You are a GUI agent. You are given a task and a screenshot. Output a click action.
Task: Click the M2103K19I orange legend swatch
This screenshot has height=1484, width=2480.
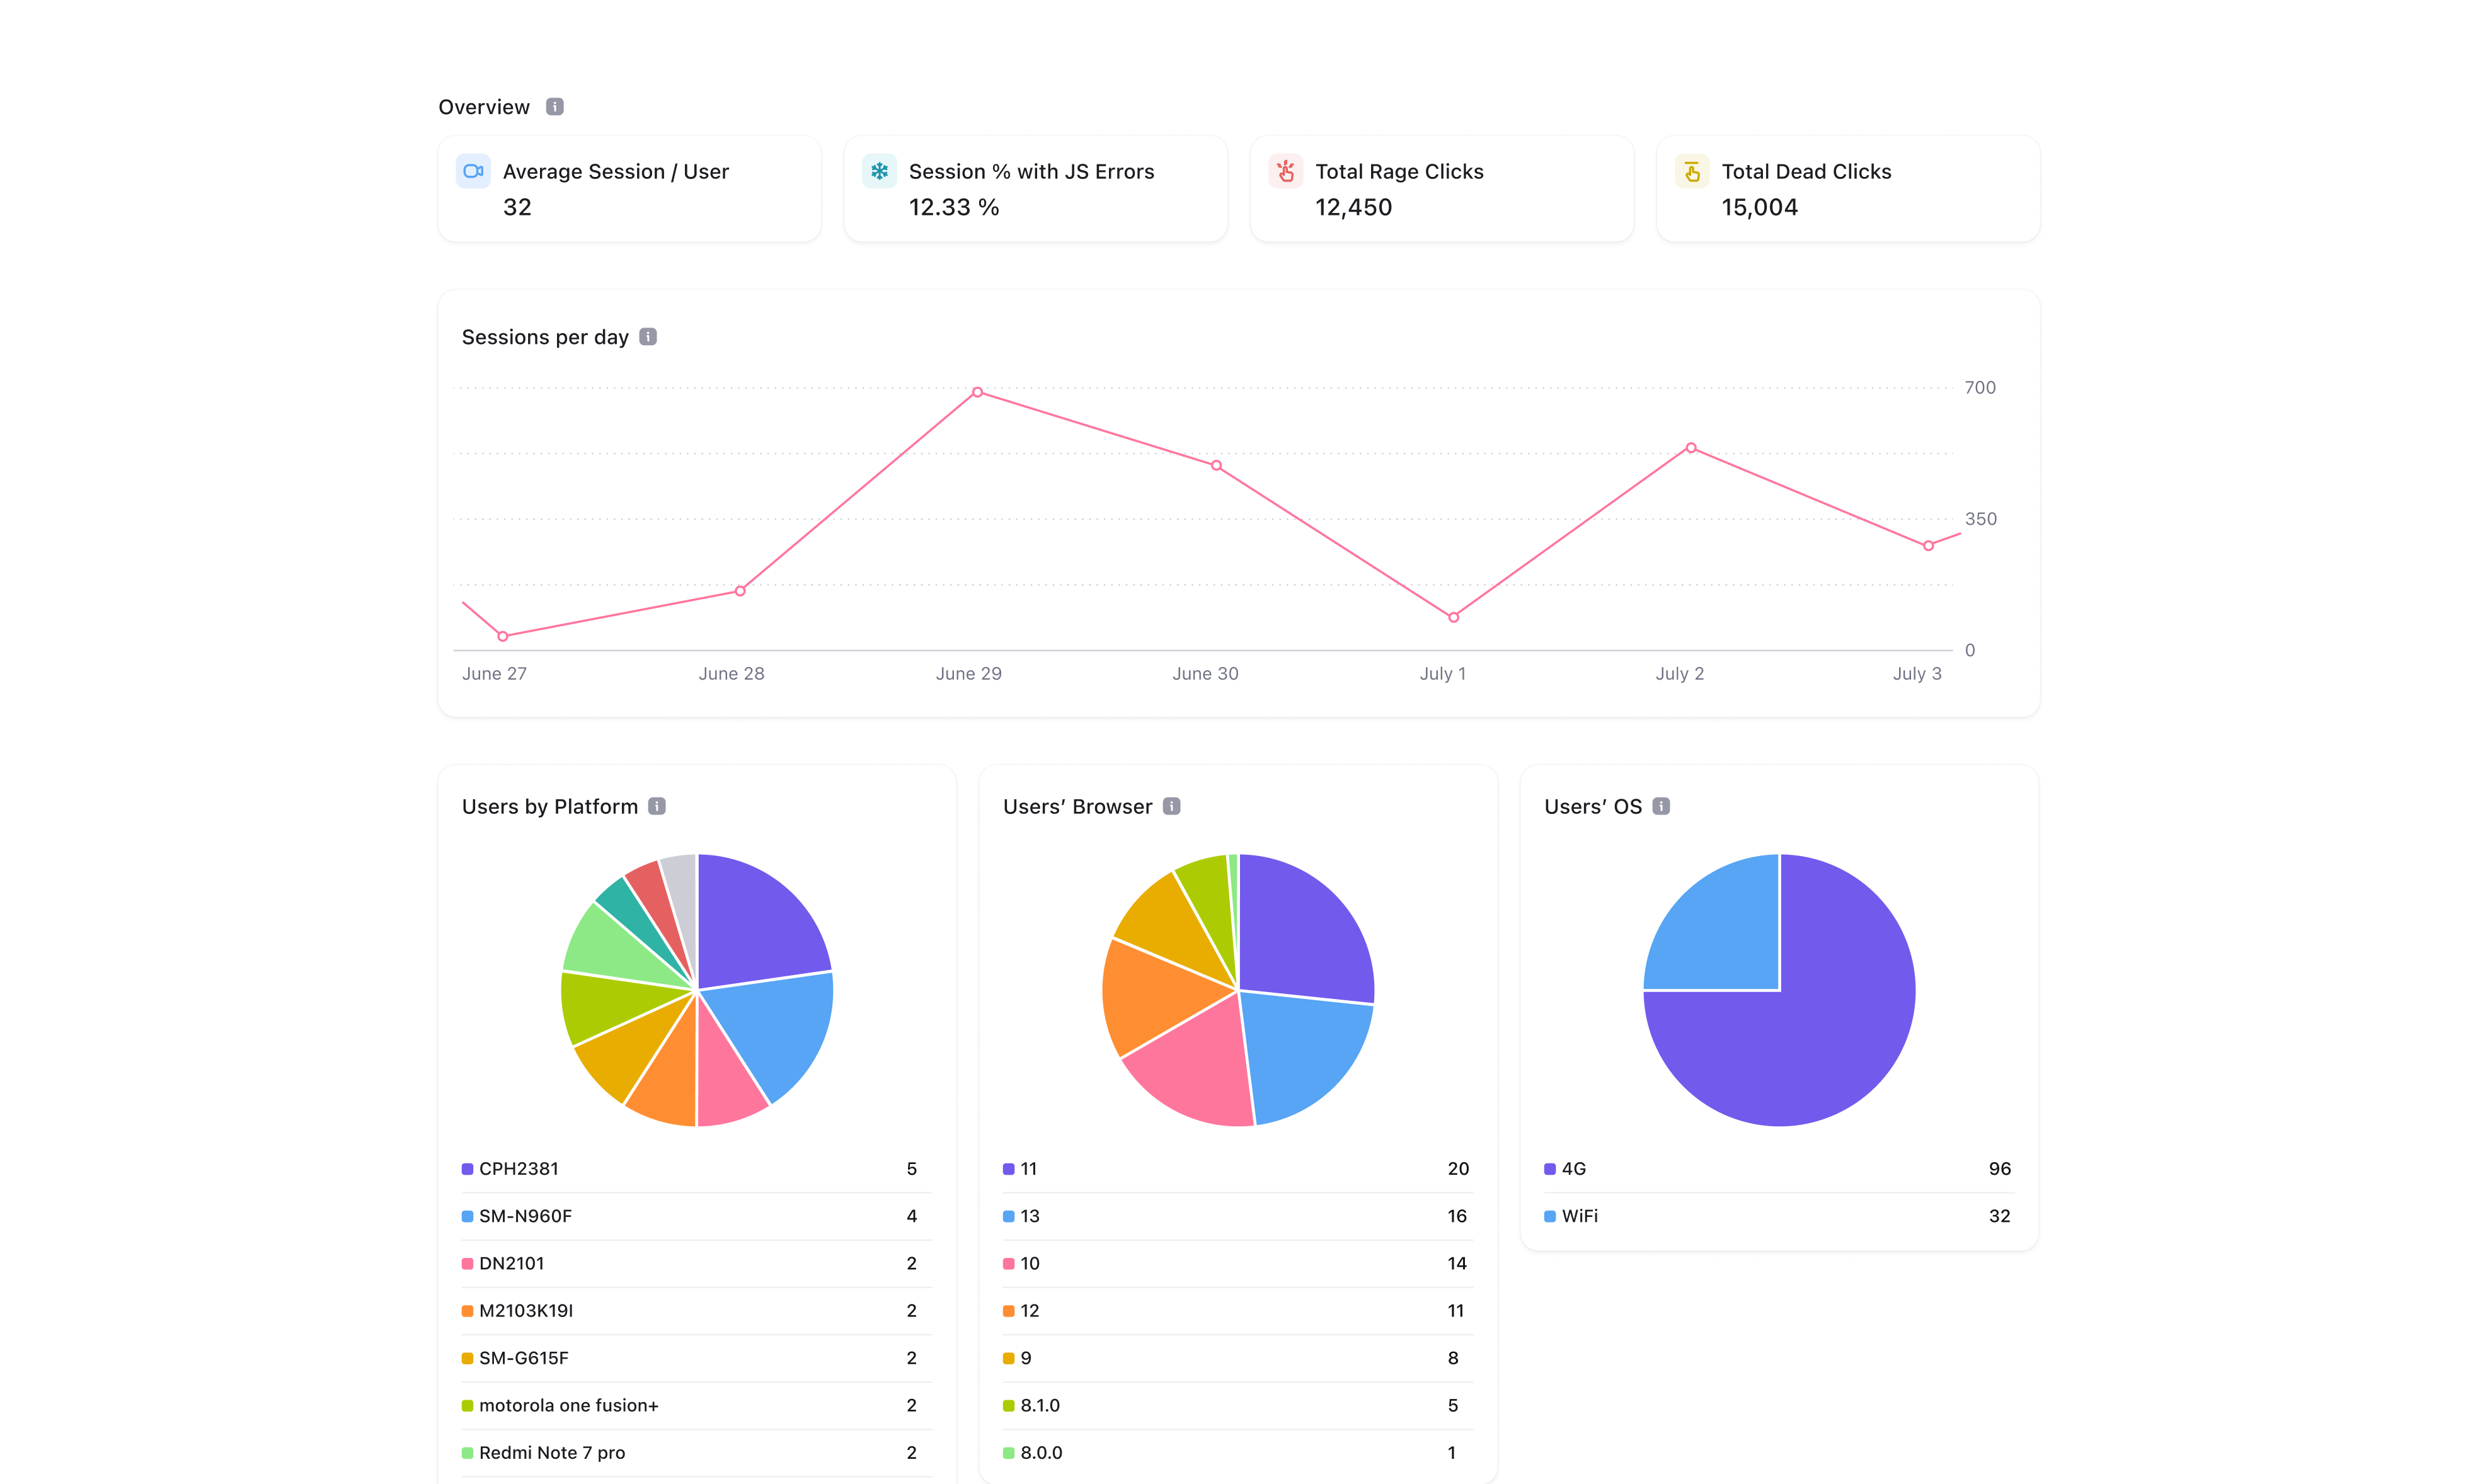pyautogui.click(x=467, y=1311)
